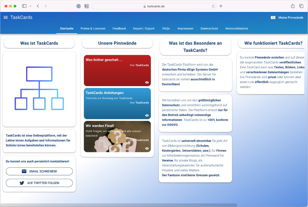Click eye icon on 'Was bisher geschah' card

coord(147,82)
